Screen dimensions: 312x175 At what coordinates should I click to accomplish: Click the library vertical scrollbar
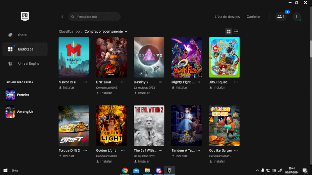[311, 49]
